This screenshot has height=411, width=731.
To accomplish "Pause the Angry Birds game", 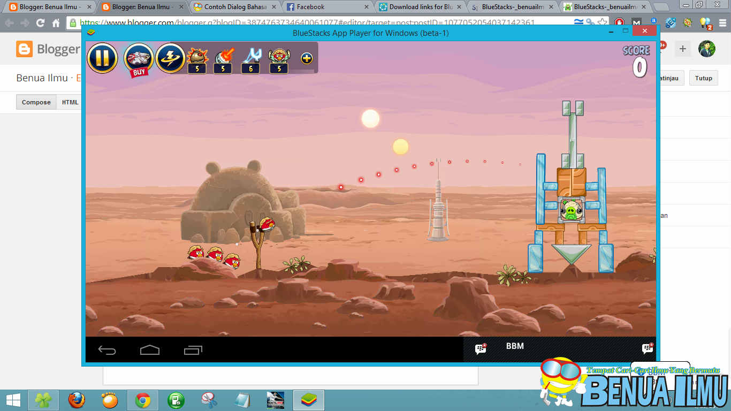I will (102, 58).
